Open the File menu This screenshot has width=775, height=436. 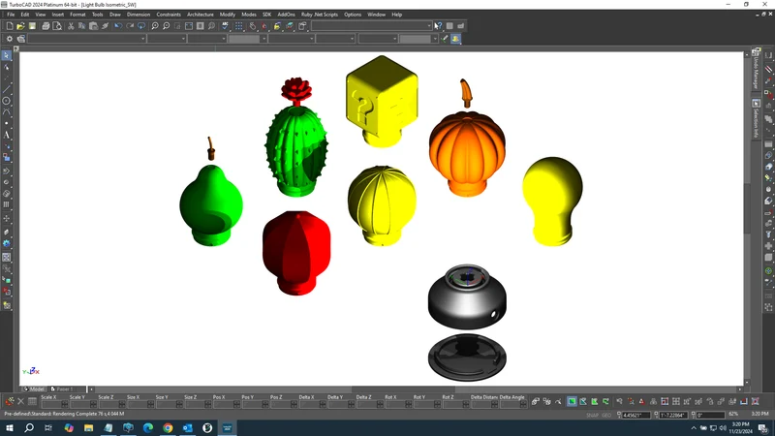[x=11, y=15]
